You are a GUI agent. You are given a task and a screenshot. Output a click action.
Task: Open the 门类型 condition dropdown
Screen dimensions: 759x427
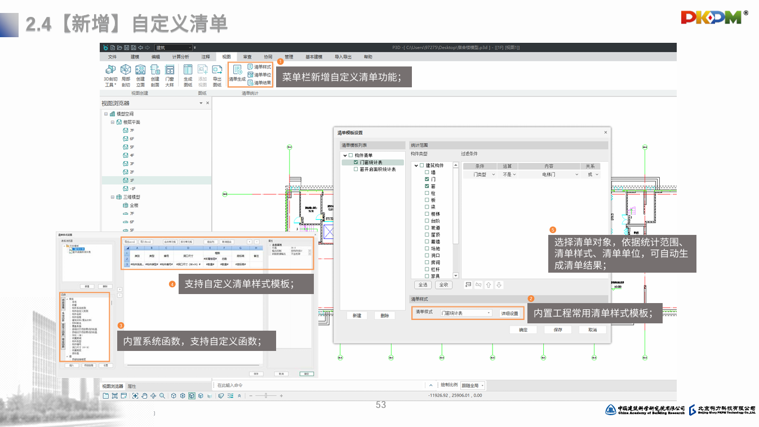pos(480,175)
